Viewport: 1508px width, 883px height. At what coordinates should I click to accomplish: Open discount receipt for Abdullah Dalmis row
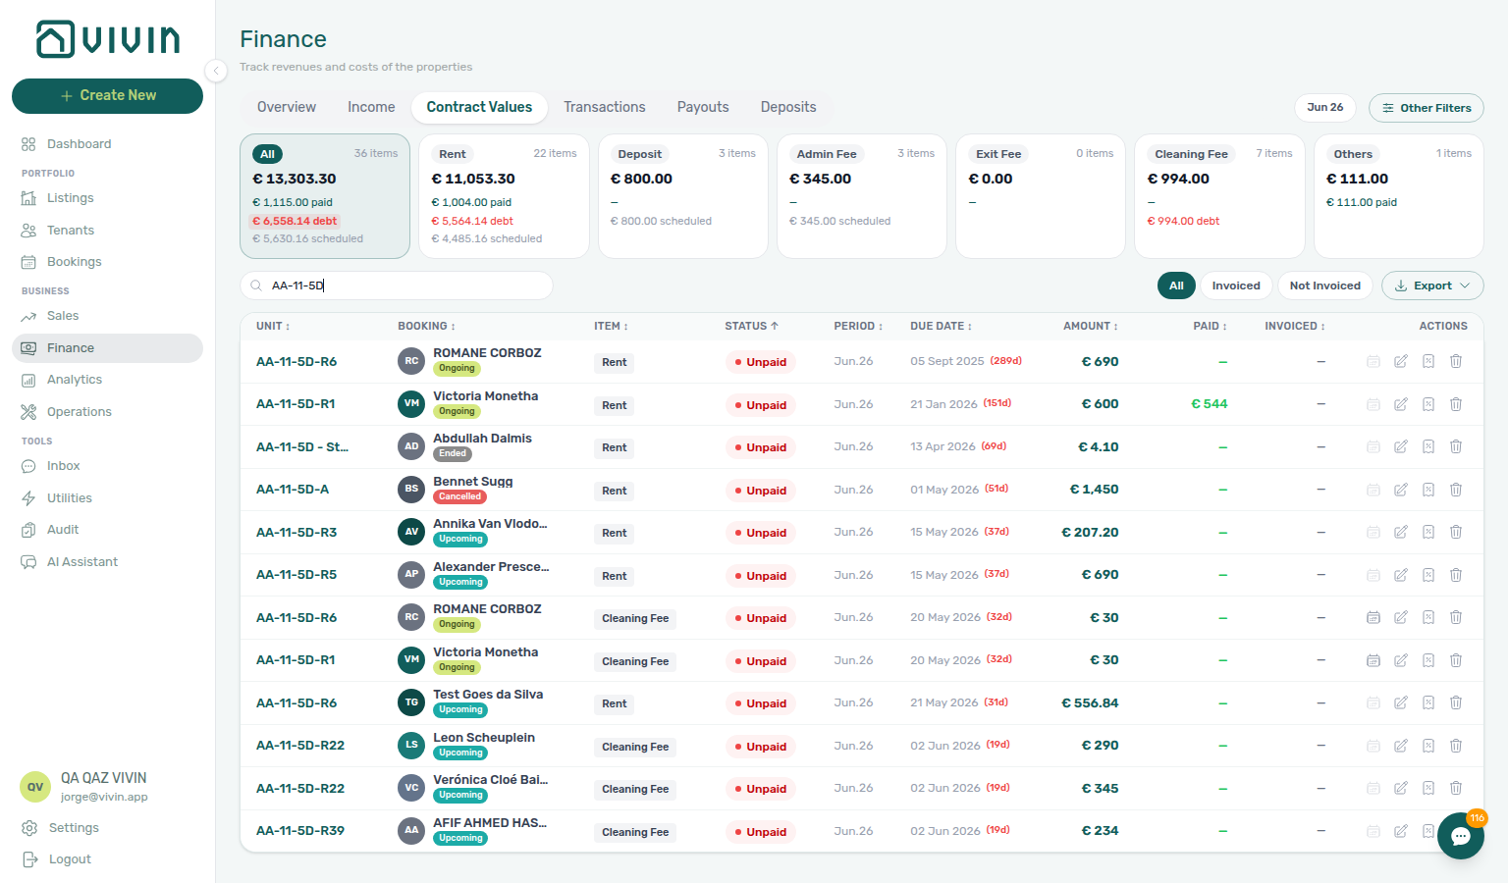tap(1428, 447)
